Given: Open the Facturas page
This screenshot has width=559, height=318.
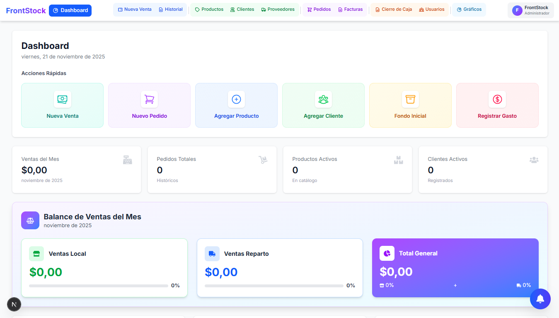Looking at the screenshot, I should 351,9.
